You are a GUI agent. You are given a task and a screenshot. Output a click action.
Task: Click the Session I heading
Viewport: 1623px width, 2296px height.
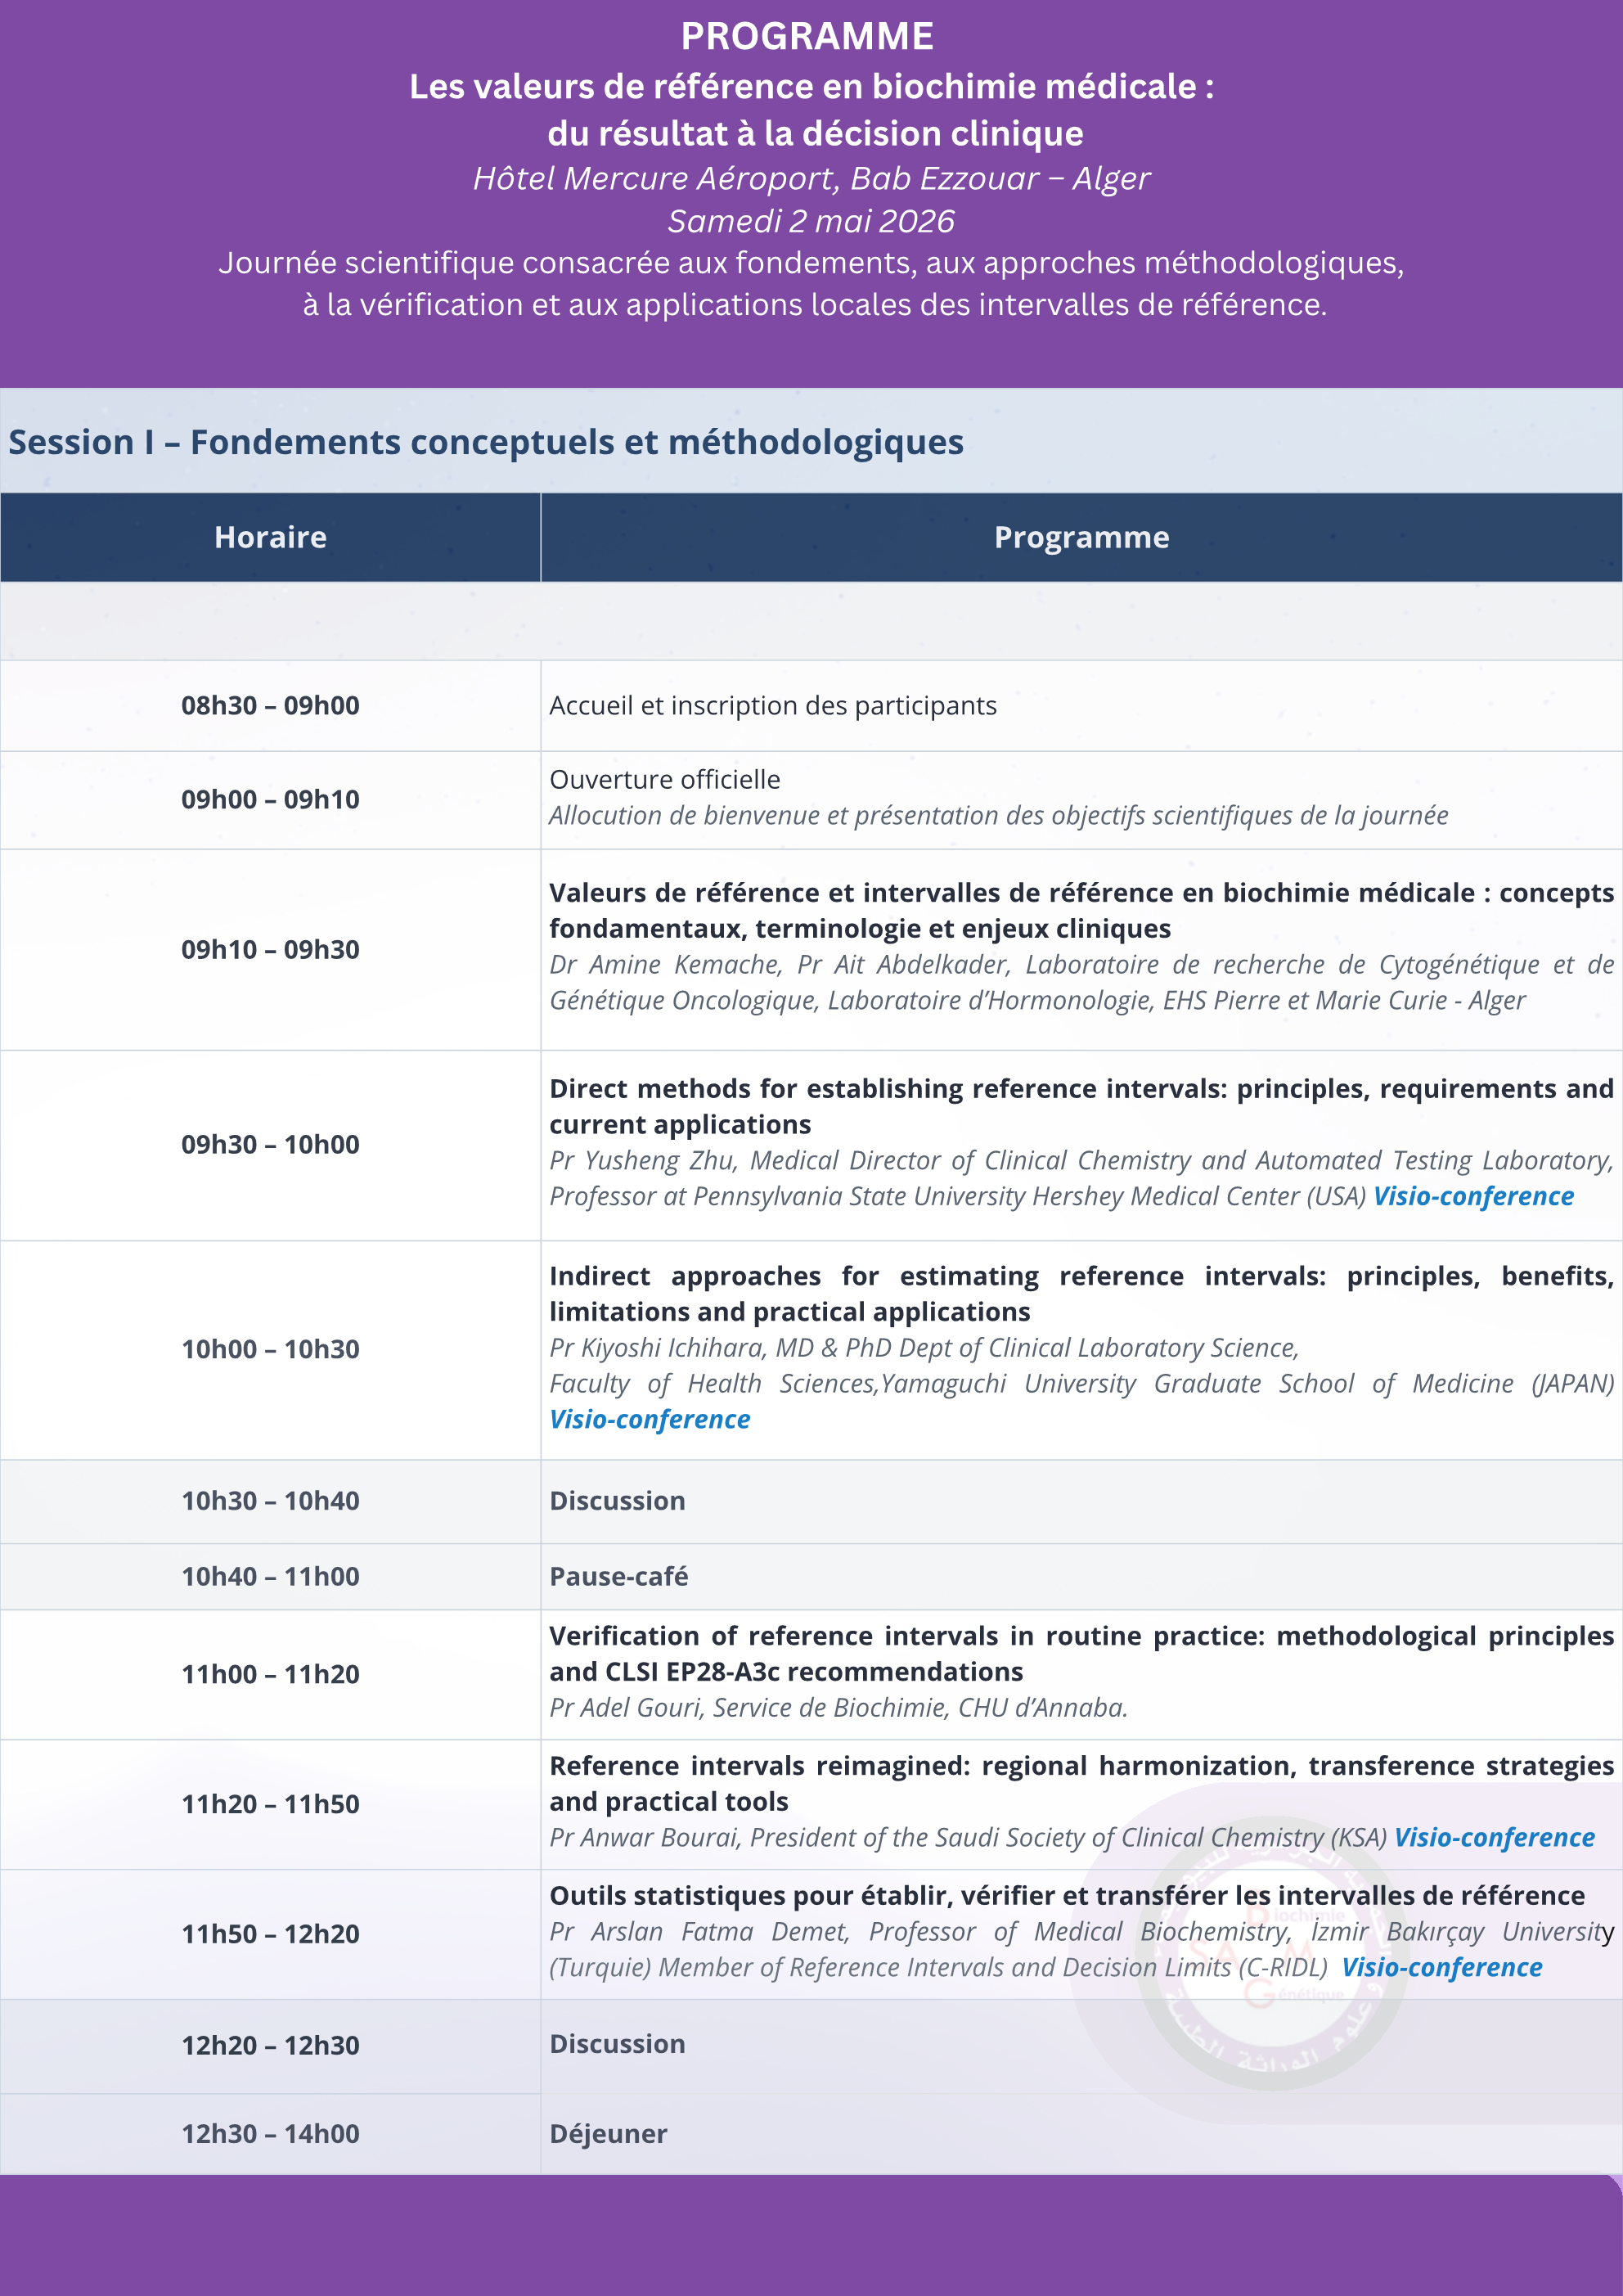486,442
